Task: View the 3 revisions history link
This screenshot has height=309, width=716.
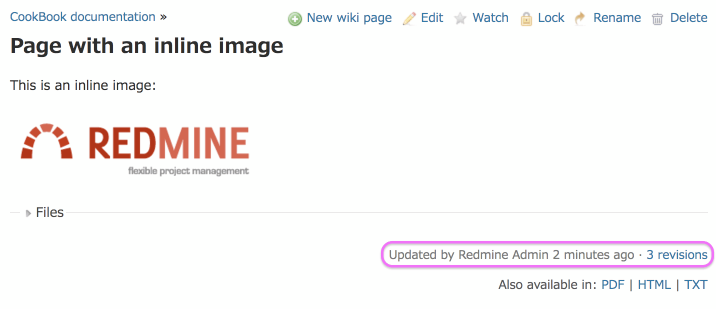Action: 677,255
